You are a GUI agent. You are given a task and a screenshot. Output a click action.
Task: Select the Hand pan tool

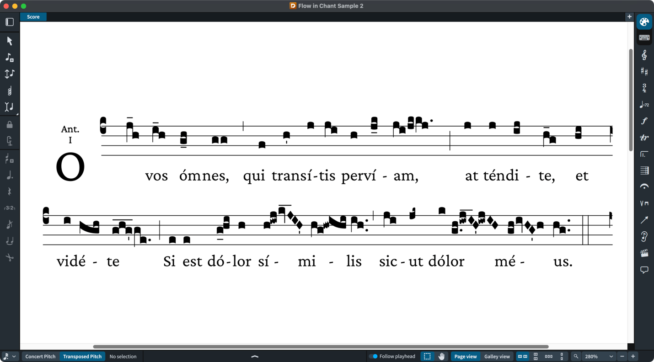441,357
